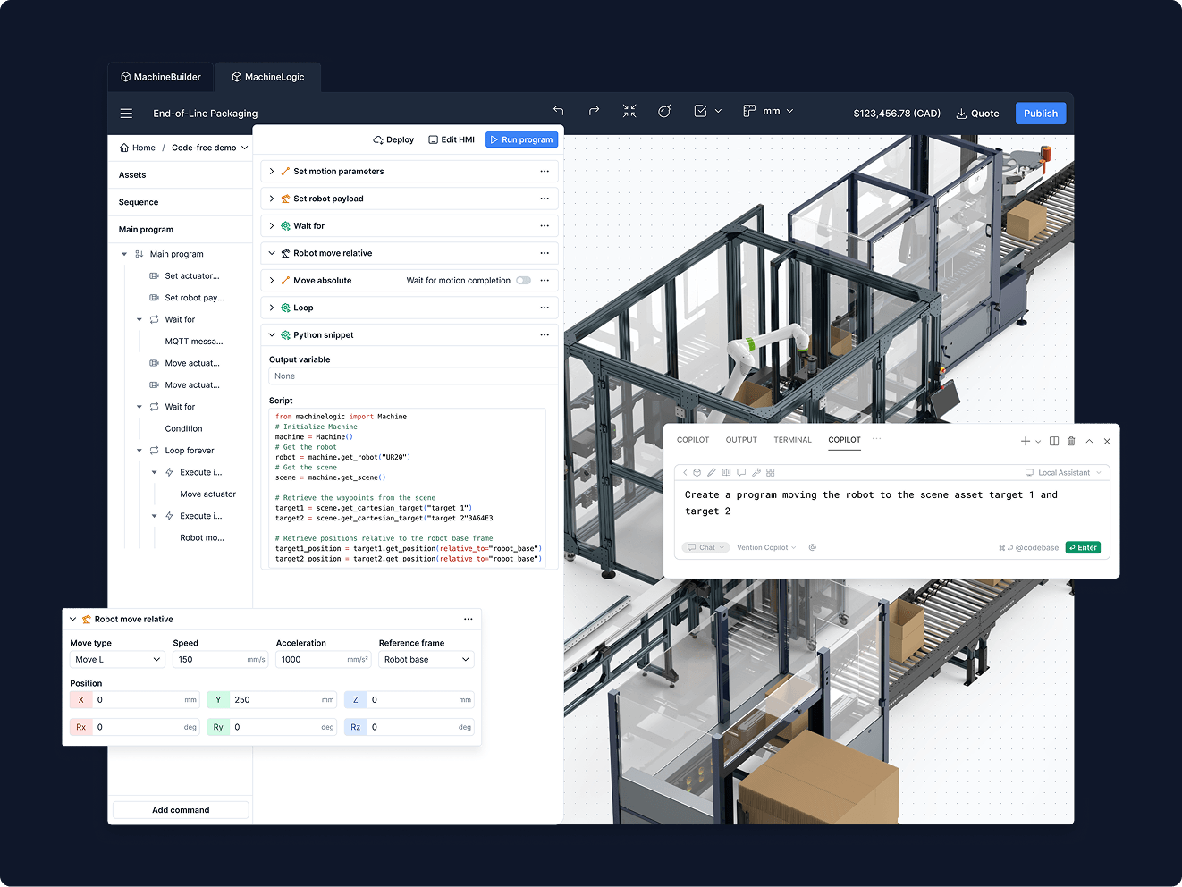
Task: Click the redo arrow in the top toolbar
Action: point(594,111)
